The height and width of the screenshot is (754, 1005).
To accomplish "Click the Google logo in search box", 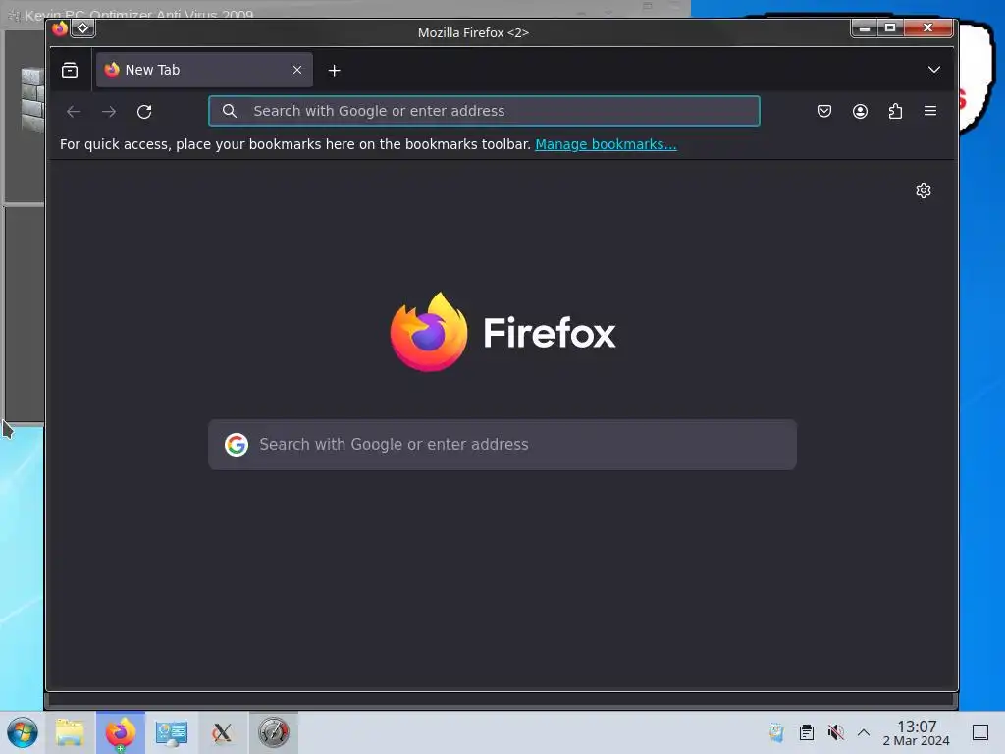I will coord(237,445).
